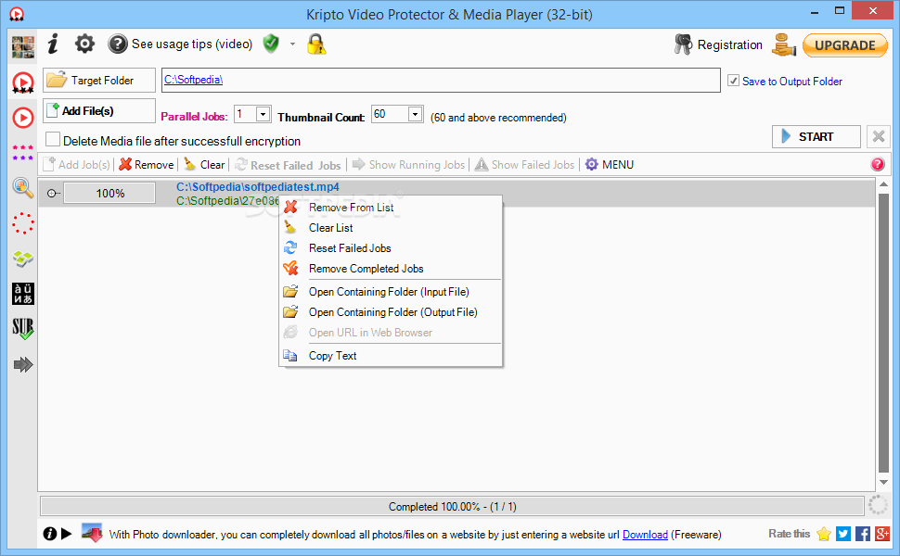Click the black info icon in bottom bar
The height and width of the screenshot is (556, 900).
pos(50,534)
